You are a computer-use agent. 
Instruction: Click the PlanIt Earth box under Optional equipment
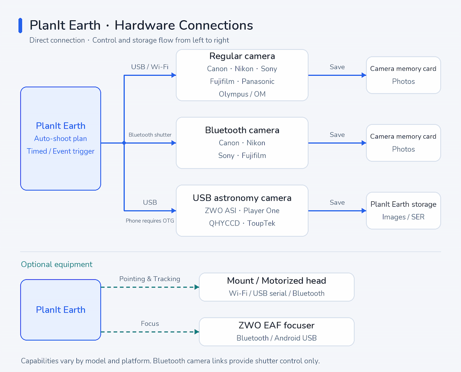point(61,310)
